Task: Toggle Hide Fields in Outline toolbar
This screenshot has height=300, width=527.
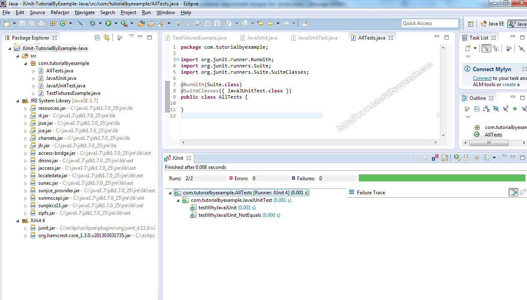Action: pos(496,109)
